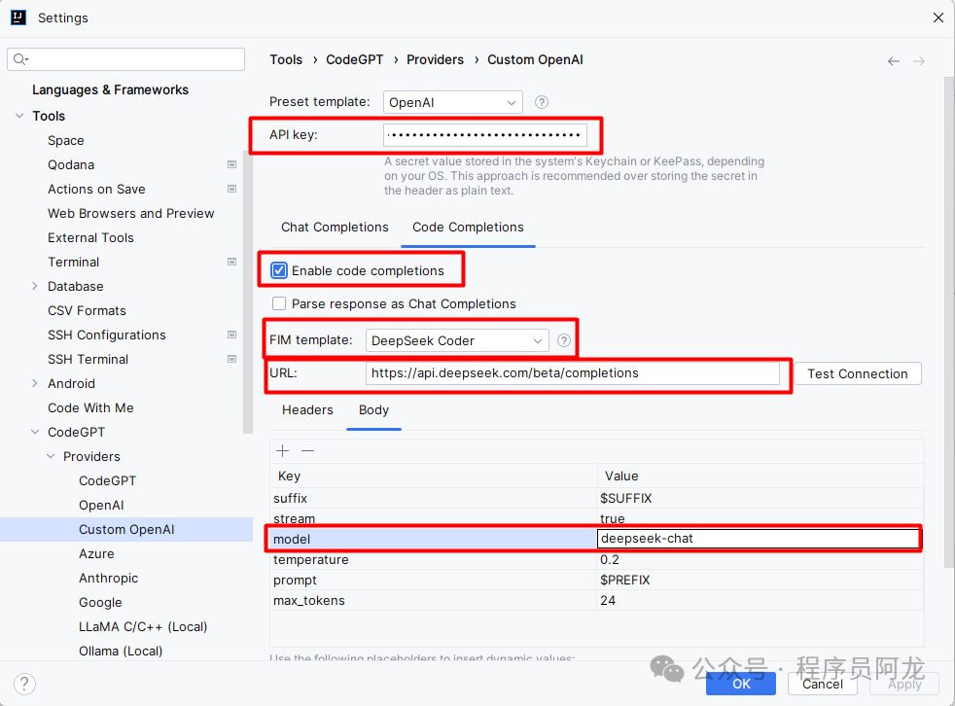Viewport: 955px width, 706px height.
Task: Click the max_tokens value 24 cell
Action: tap(760, 601)
